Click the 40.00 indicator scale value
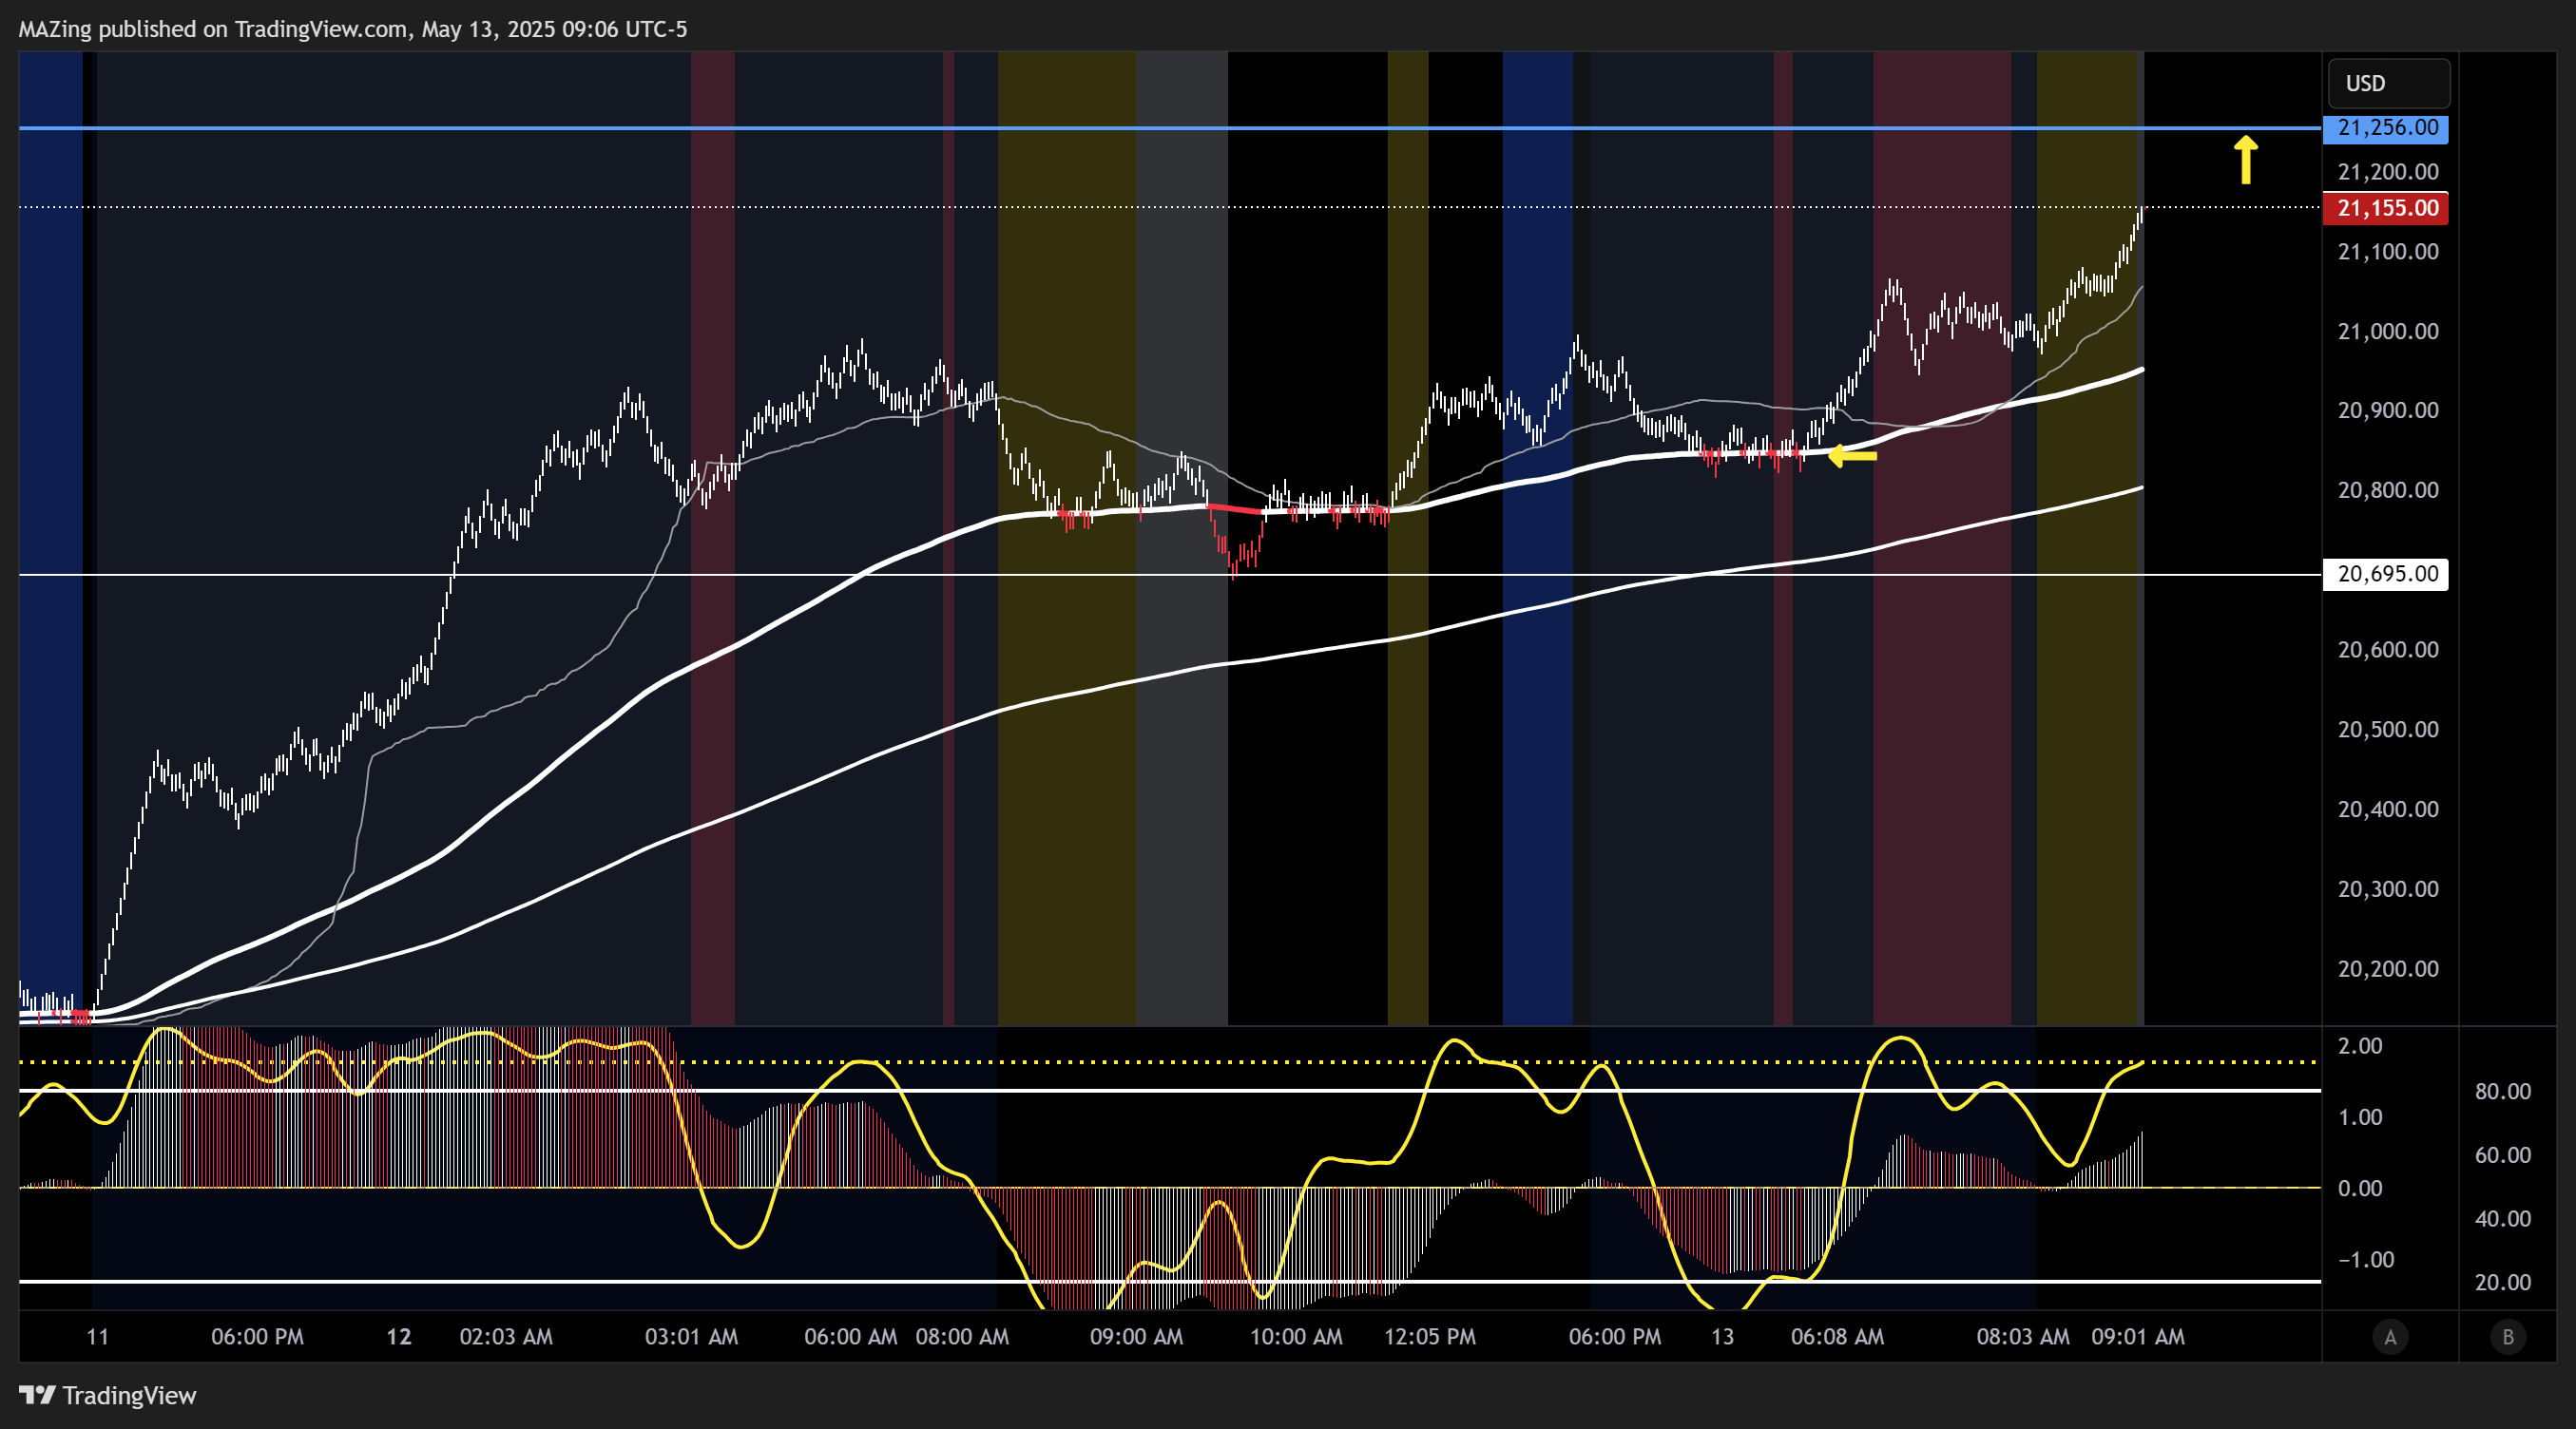This screenshot has height=1429, width=2576. tap(2503, 1219)
